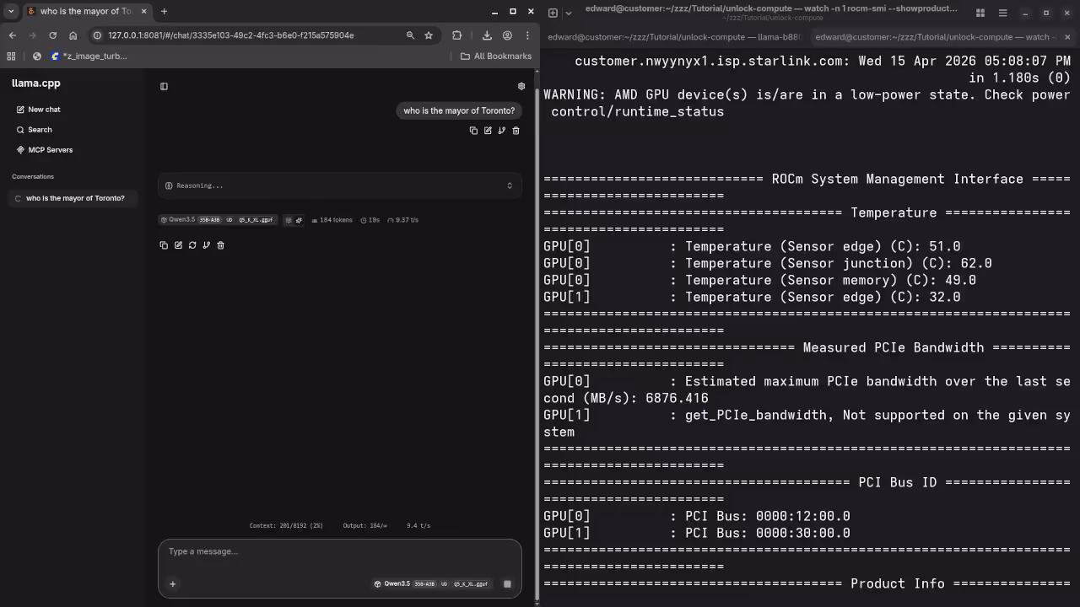The width and height of the screenshot is (1080, 607).
Task: Copy the user's Toronto question
Action: [473, 131]
